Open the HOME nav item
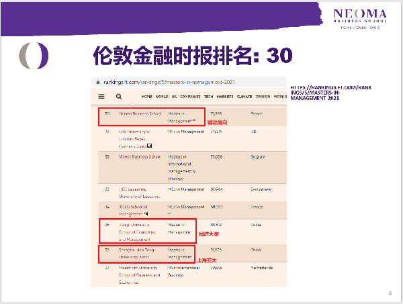Viewport: 403px width, 304px height. pyautogui.click(x=146, y=97)
